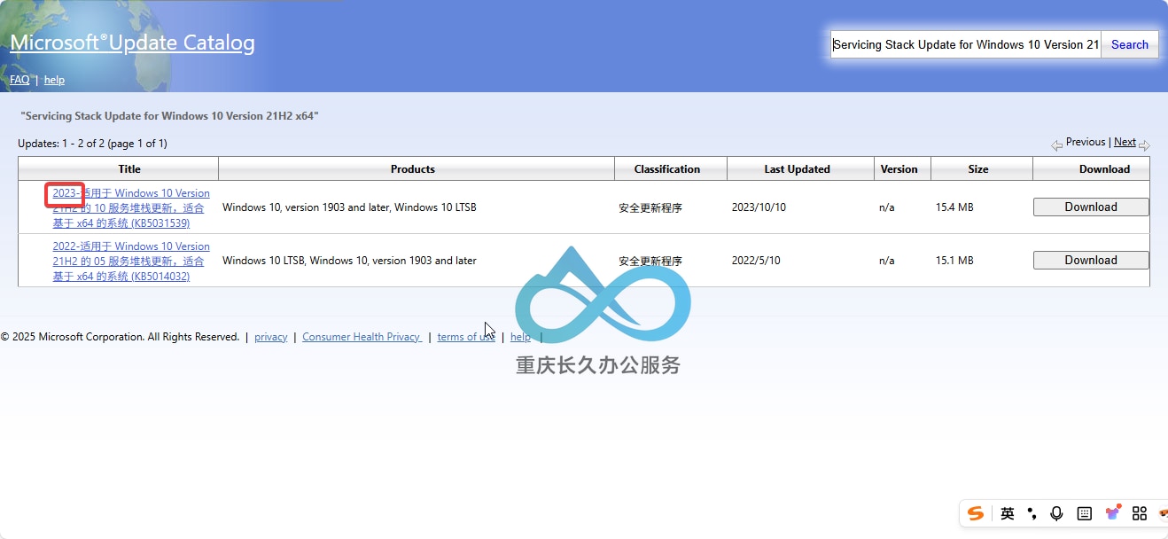Click the 15.1 MB size value

pos(954,261)
